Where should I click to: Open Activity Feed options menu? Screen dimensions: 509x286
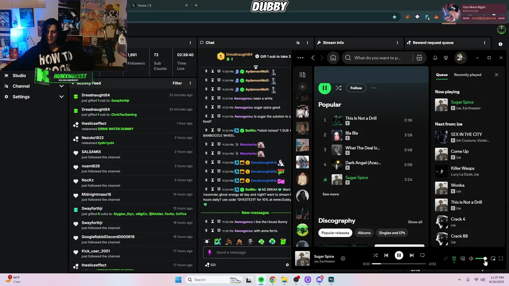[190, 83]
